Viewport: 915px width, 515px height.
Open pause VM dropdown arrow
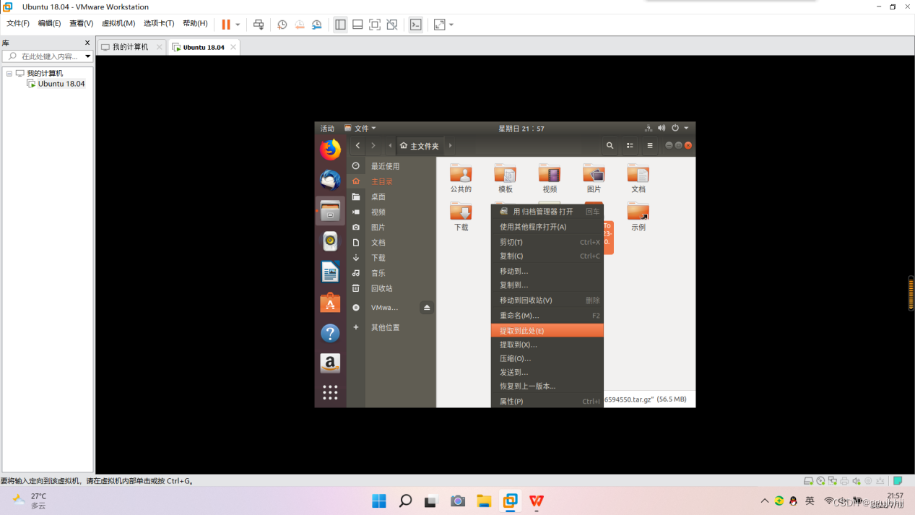point(238,25)
